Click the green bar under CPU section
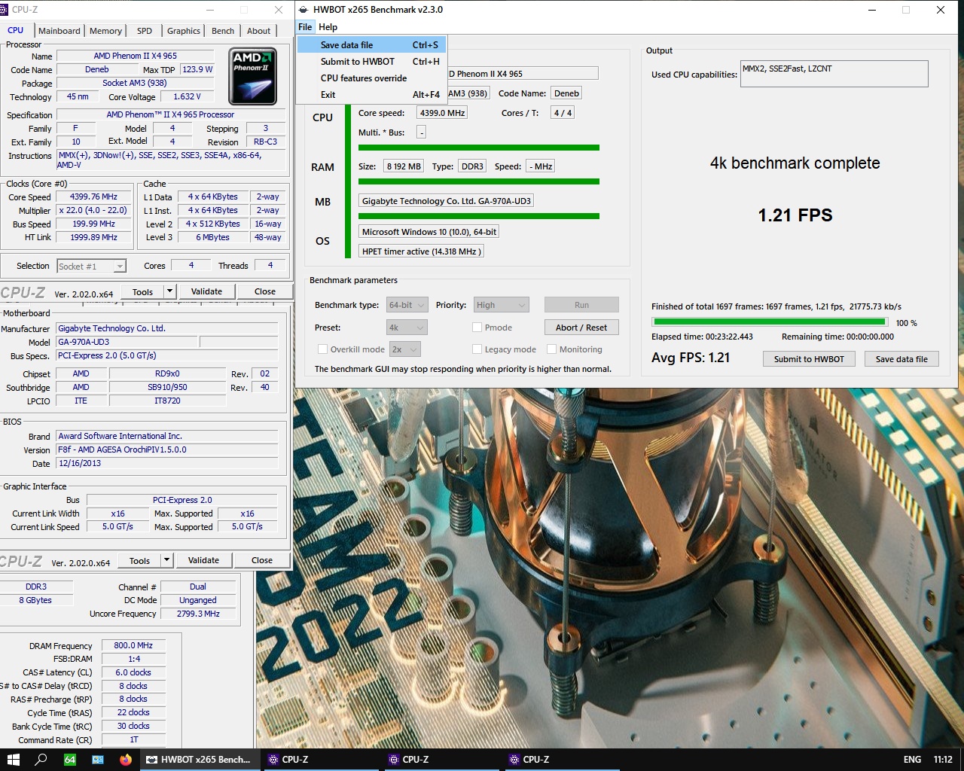 pyautogui.click(x=479, y=148)
